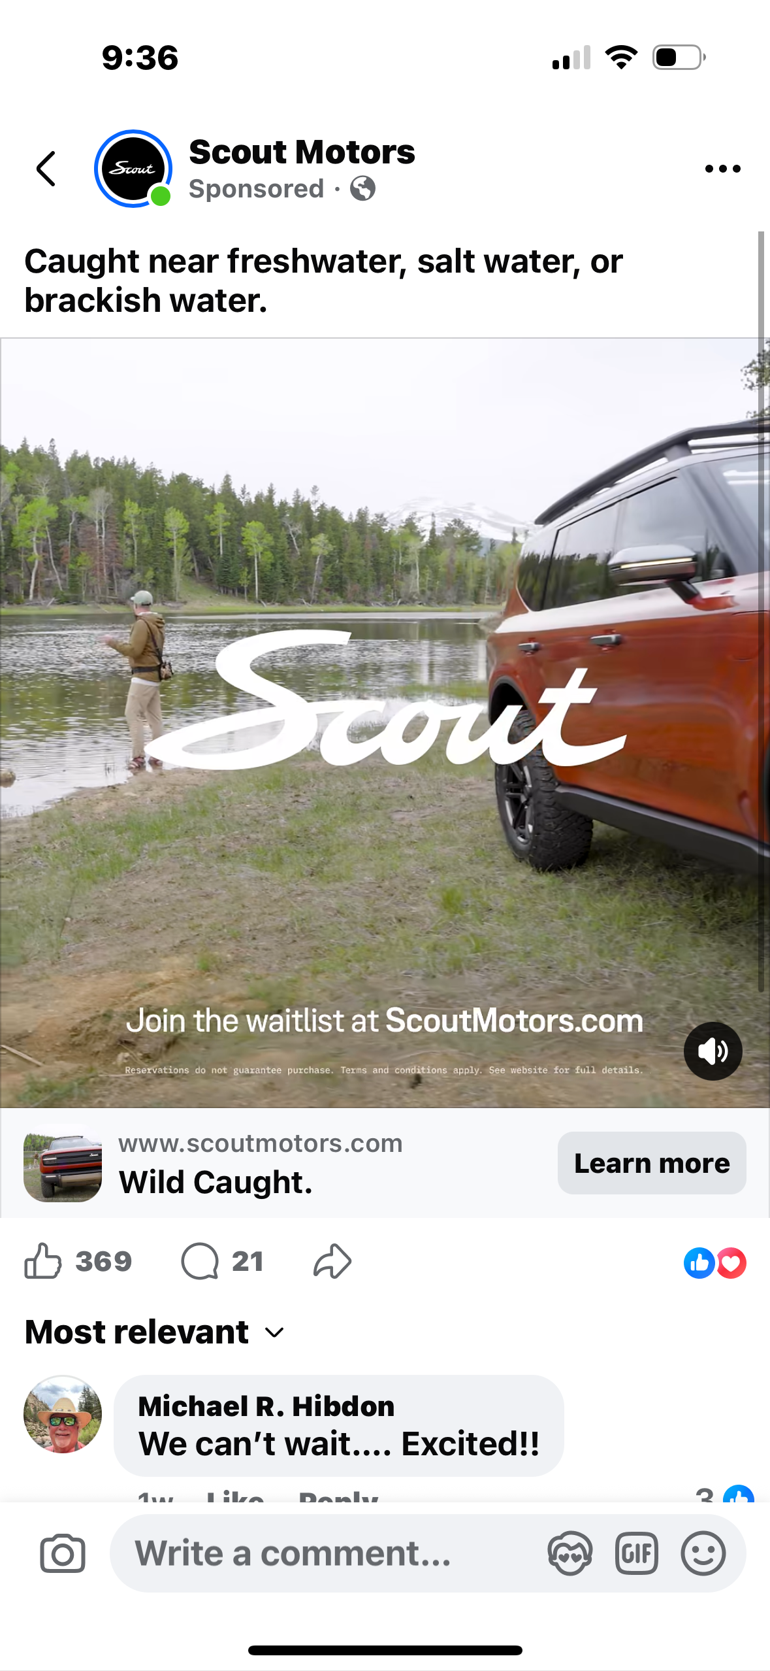The height and width of the screenshot is (1671, 770).
Task: Go back using the left chevron arrow
Action: [x=46, y=169]
